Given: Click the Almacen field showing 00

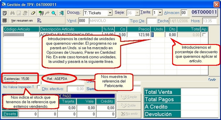Looking at the screenshot, I should click(184, 13).
